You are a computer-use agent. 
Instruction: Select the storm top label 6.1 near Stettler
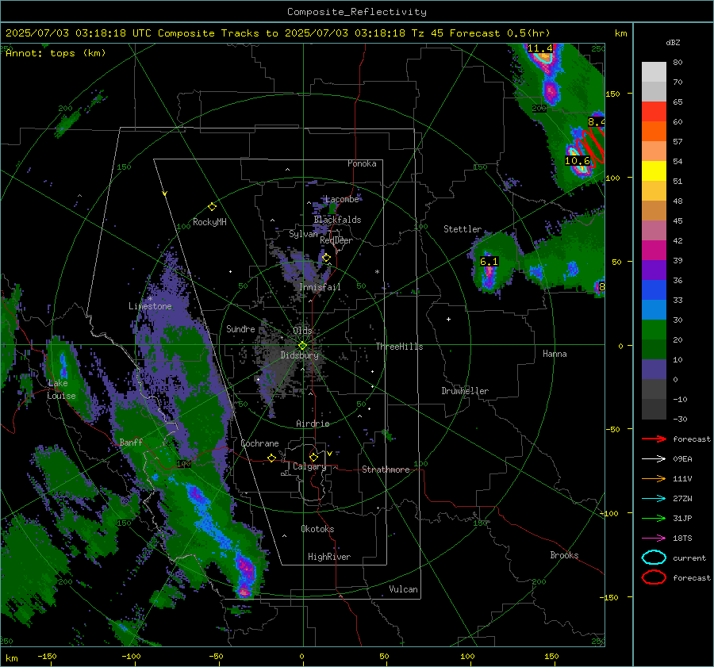click(489, 262)
